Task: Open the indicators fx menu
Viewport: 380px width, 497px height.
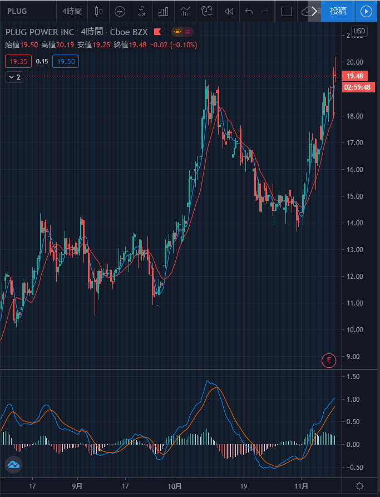Action: 141,12
